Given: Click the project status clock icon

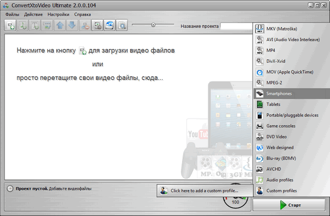Looking at the screenshot, I should pyautogui.click(x=10, y=189).
